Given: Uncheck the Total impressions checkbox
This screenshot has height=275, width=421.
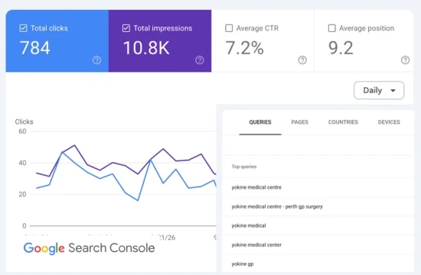Looking at the screenshot, I should click(126, 28).
